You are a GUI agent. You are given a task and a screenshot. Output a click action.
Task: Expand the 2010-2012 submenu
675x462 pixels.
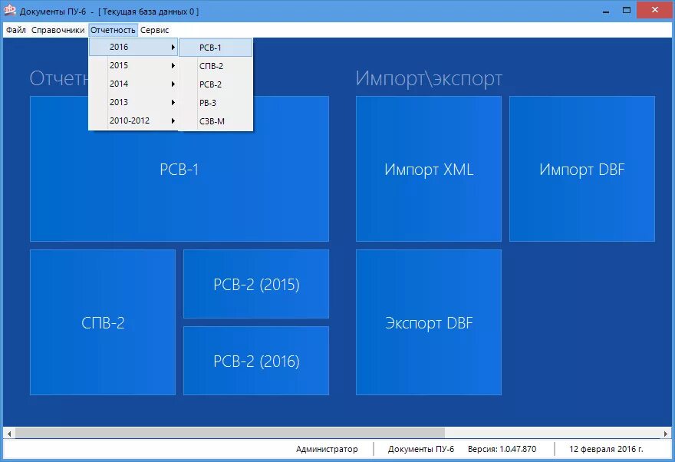133,121
